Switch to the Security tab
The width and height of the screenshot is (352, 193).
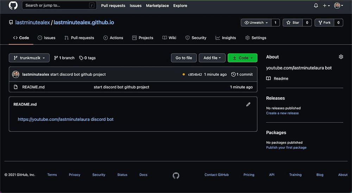196,38
